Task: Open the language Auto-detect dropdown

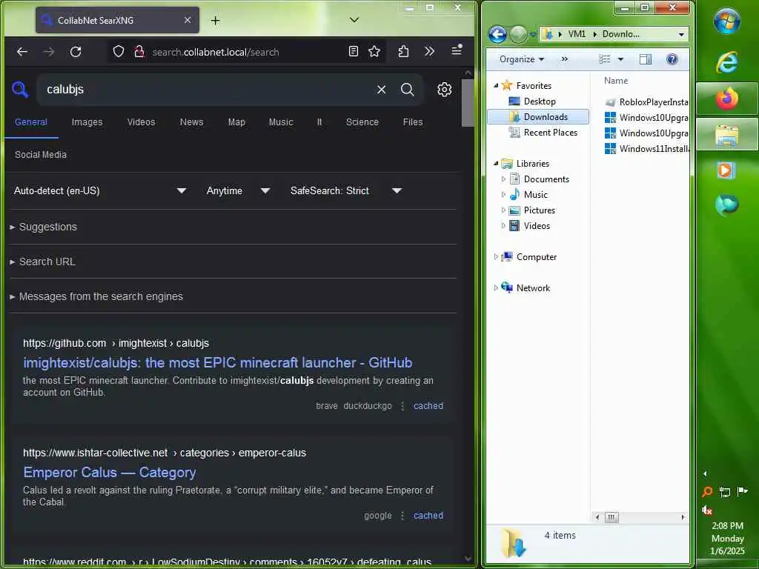Action: coord(100,190)
